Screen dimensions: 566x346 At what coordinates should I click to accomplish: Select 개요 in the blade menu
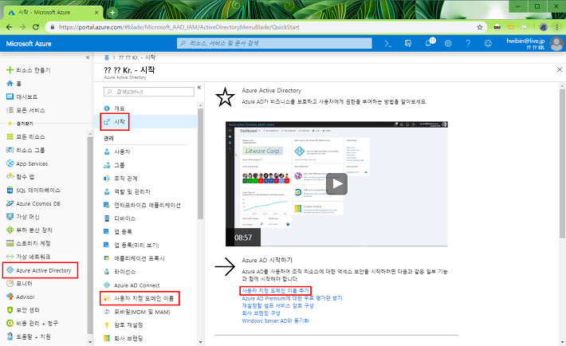click(114, 108)
